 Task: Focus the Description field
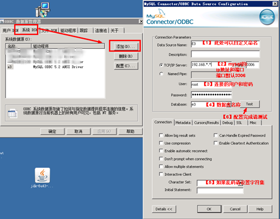tap(225, 54)
